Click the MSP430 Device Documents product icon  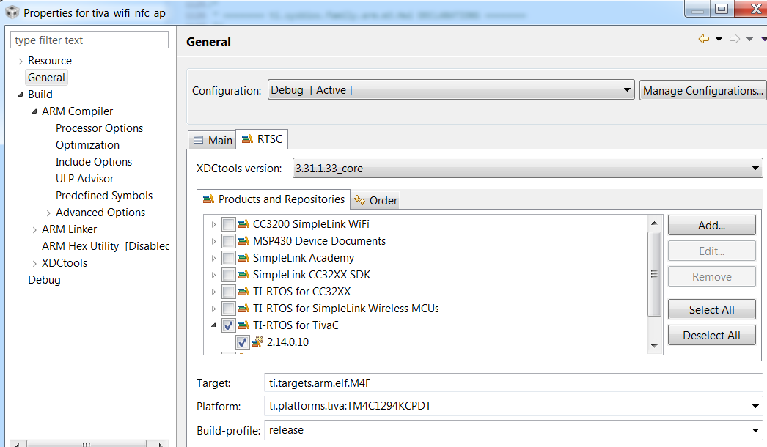tap(244, 241)
